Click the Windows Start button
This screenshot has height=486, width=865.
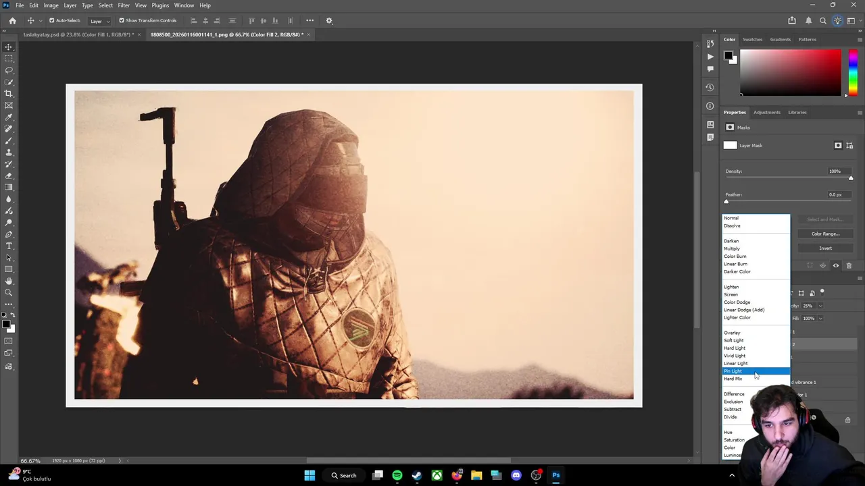click(x=310, y=475)
